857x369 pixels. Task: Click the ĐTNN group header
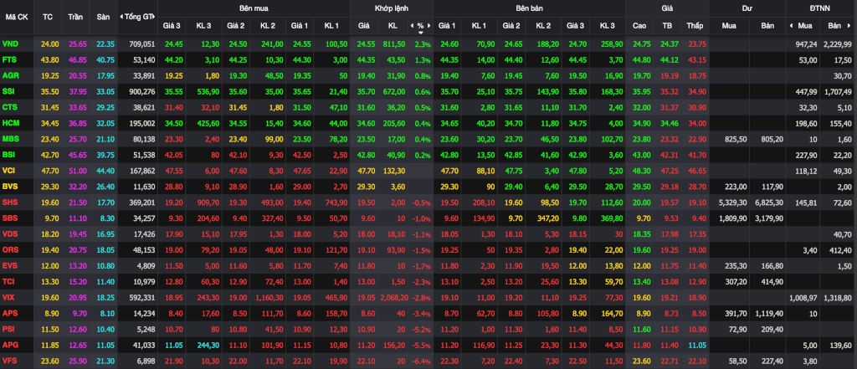pos(820,8)
